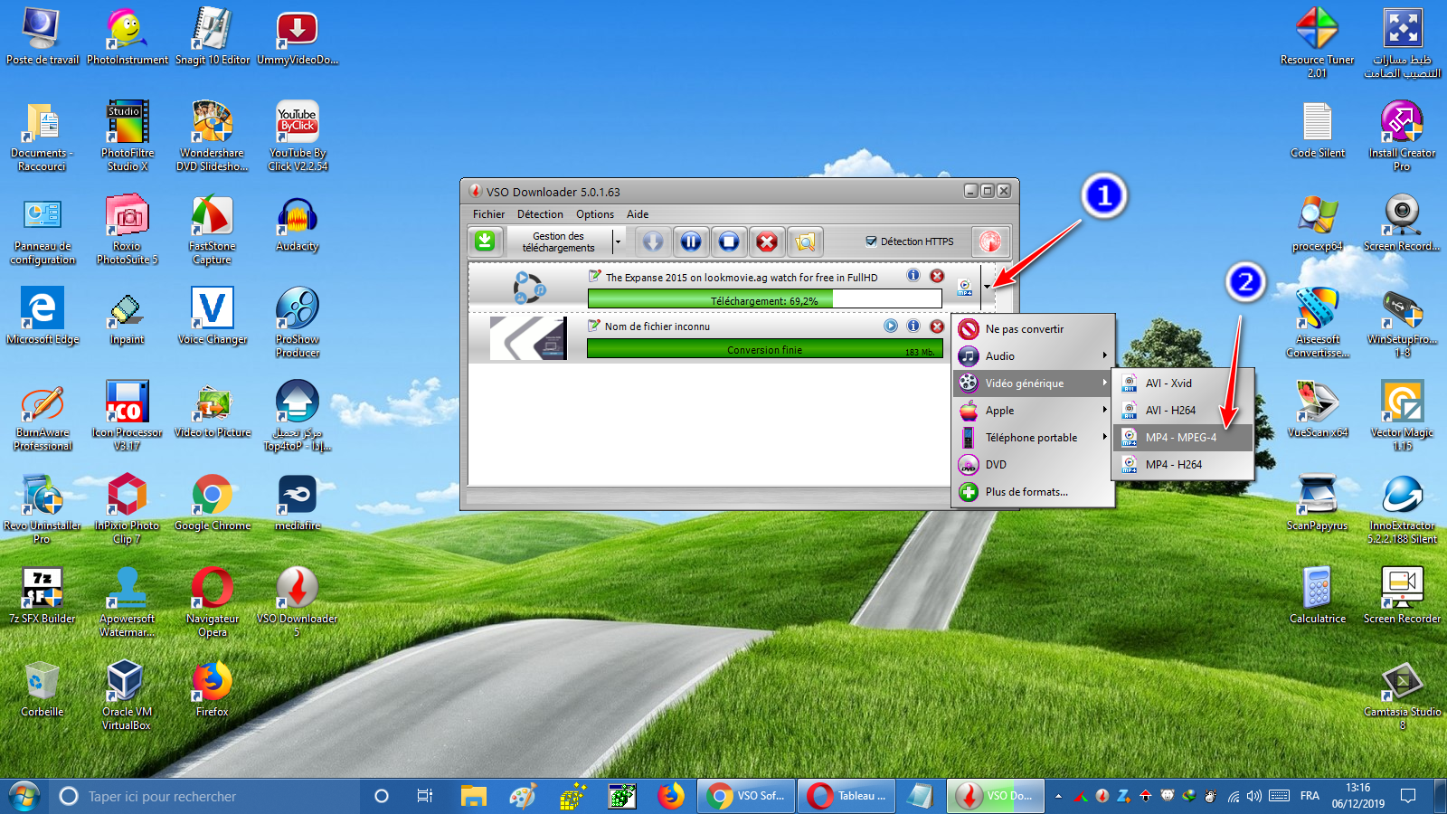Click the Conversion finie progress bar

pos(764,349)
